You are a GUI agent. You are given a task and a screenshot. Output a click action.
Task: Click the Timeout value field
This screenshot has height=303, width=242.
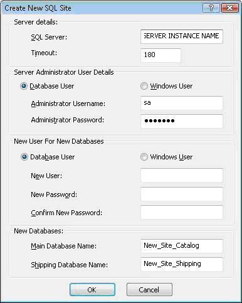click(x=160, y=55)
